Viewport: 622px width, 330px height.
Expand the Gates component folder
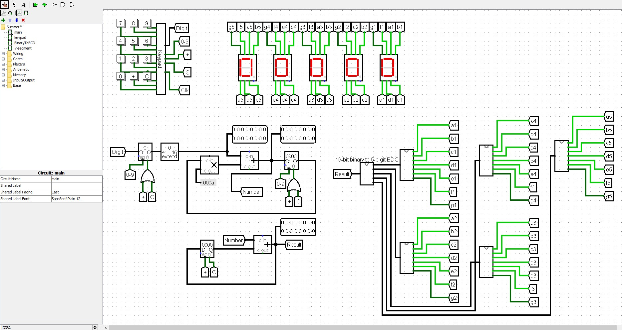coord(3,59)
